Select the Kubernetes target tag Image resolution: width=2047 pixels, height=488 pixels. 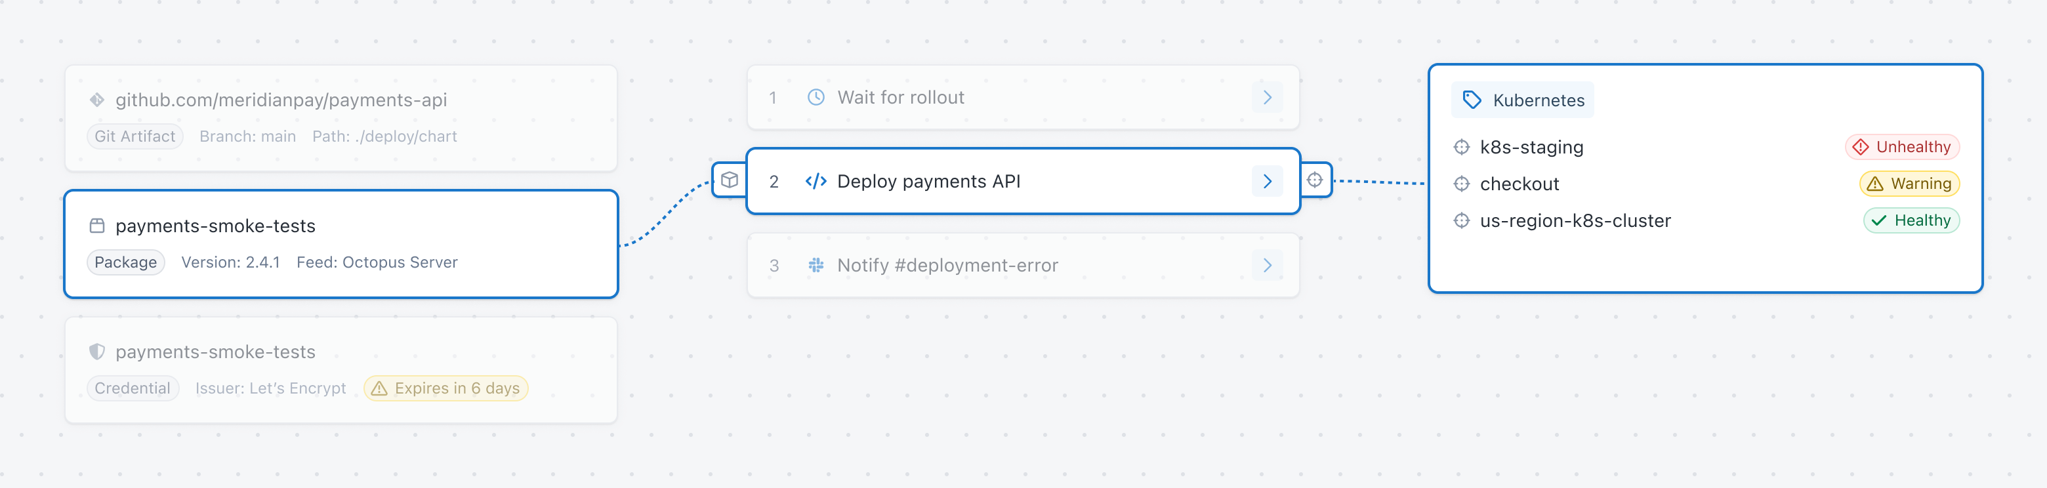pyautogui.click(x=1523, y=100)
